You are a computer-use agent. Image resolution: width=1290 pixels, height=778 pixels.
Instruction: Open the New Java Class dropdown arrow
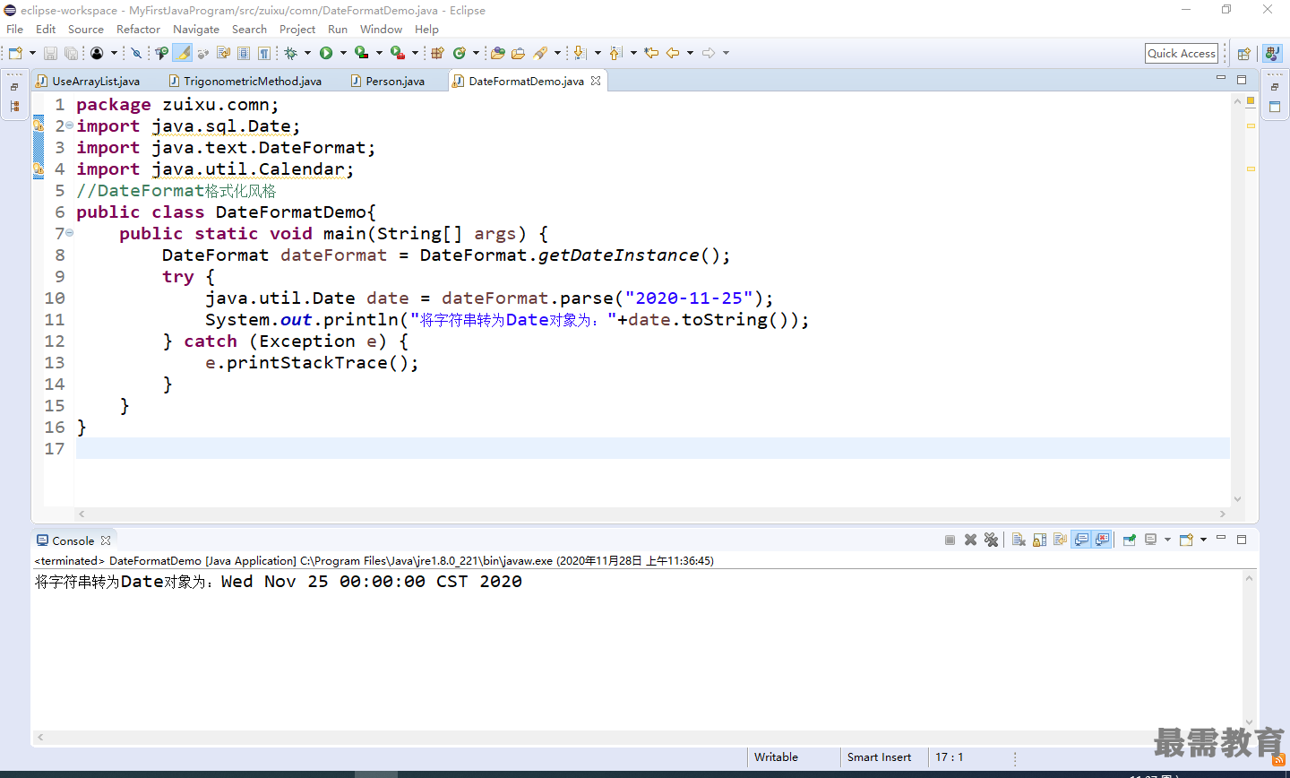click(476, 53)
